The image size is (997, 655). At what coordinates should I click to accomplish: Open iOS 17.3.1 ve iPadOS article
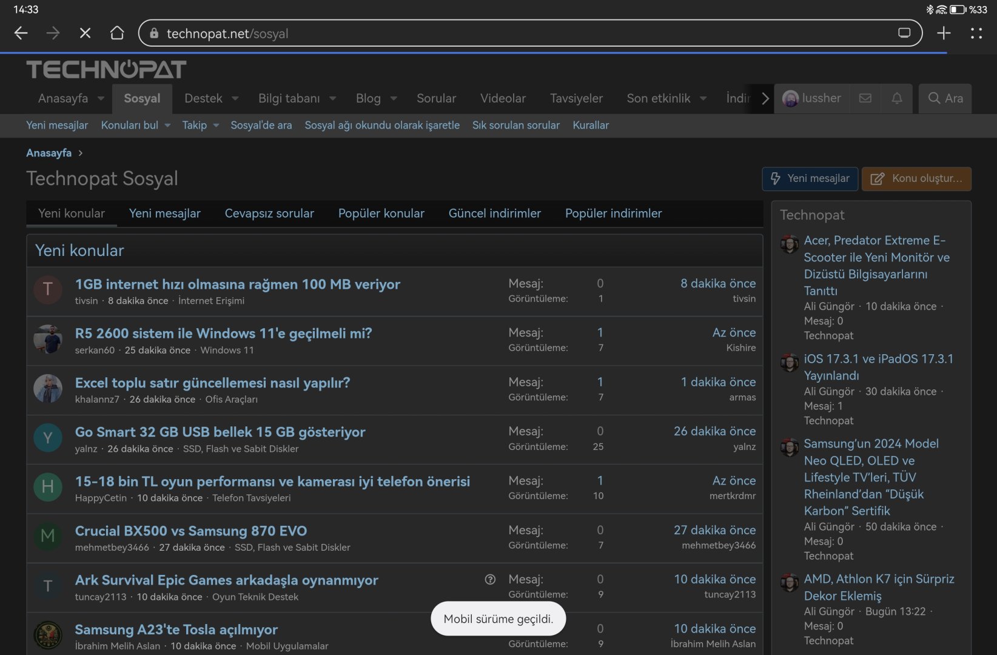pos(879,367)
